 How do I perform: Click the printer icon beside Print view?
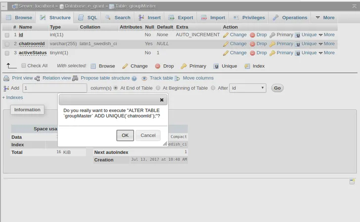tap(6, 78)
